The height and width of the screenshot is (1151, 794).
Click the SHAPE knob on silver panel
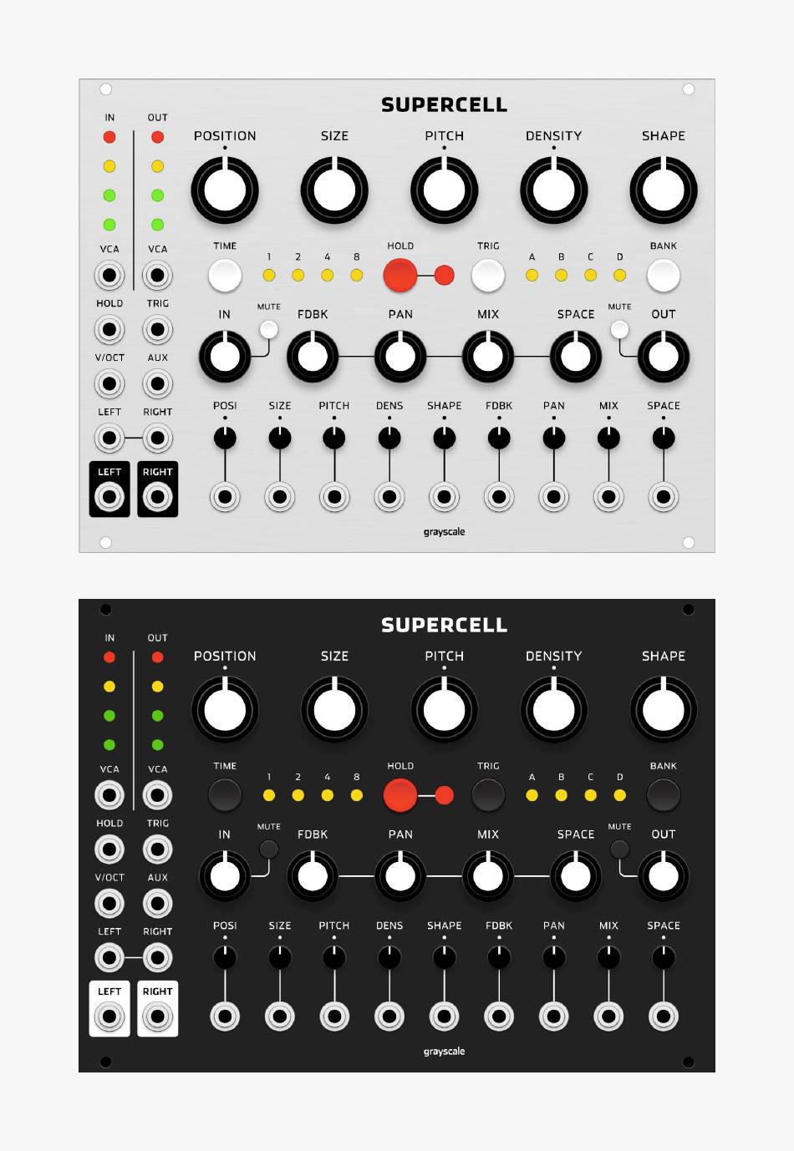click(664, 190)
